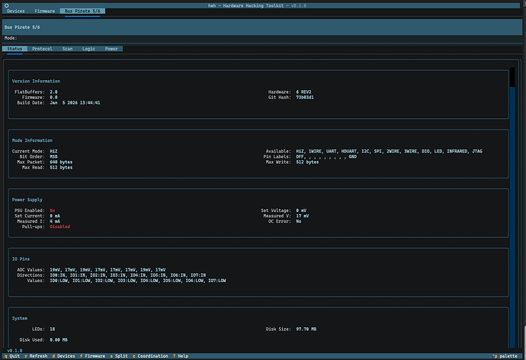Image resolution: width=526 pixels, height=360 pixels.
Task: Click Split in the footer bar
Action: click(x=120, y=355)
